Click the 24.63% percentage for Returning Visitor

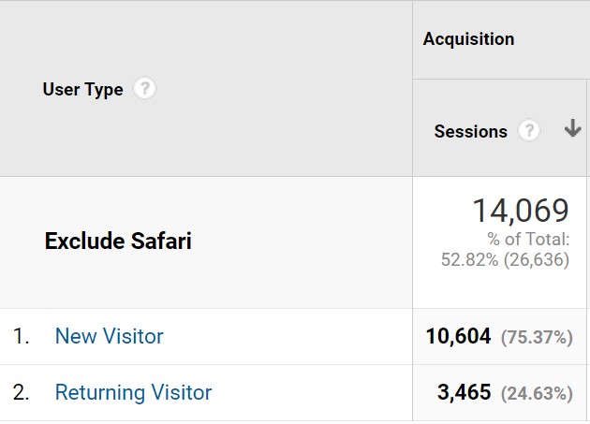pos(536,393)
